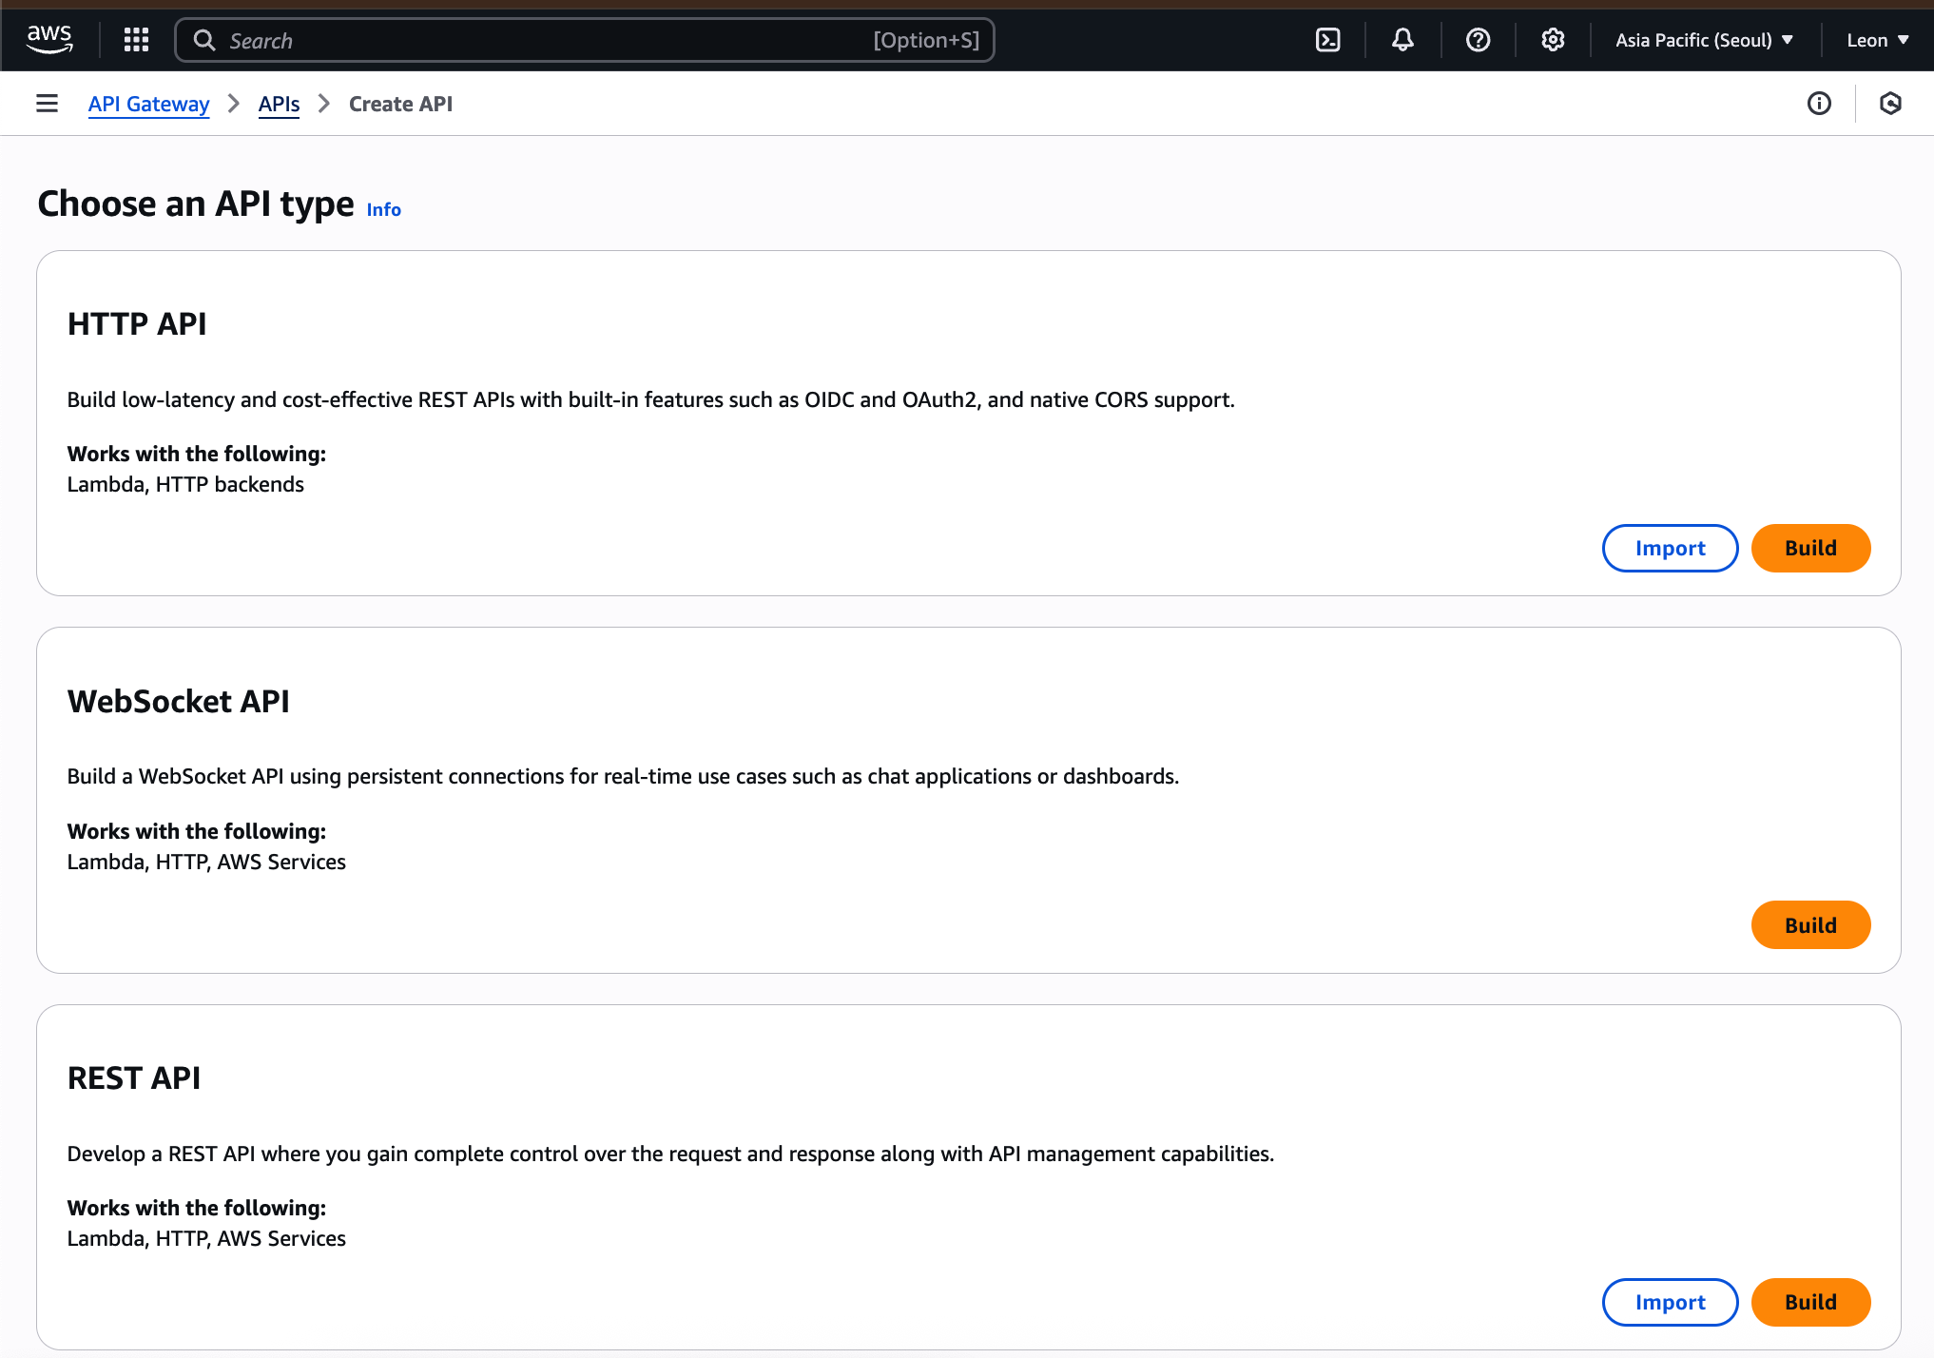
Task: Open the info panel circle icon
Action: [x=1819, y=104]
